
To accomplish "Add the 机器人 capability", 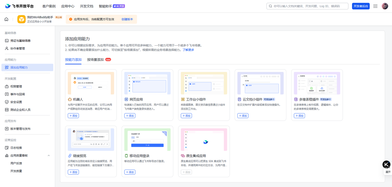I will click(73, 116).
